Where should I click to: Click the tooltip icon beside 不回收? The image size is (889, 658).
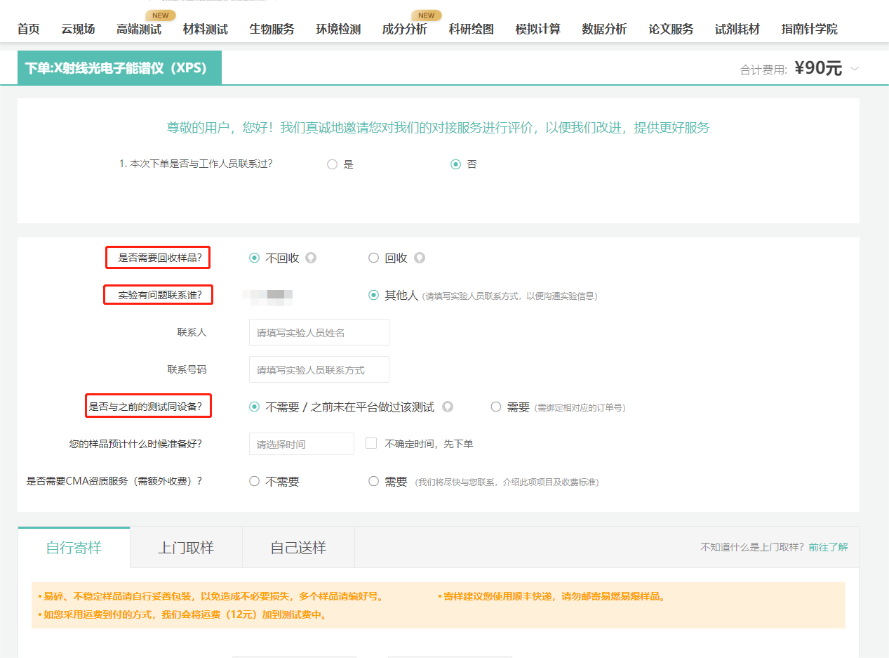click(312, 258)
